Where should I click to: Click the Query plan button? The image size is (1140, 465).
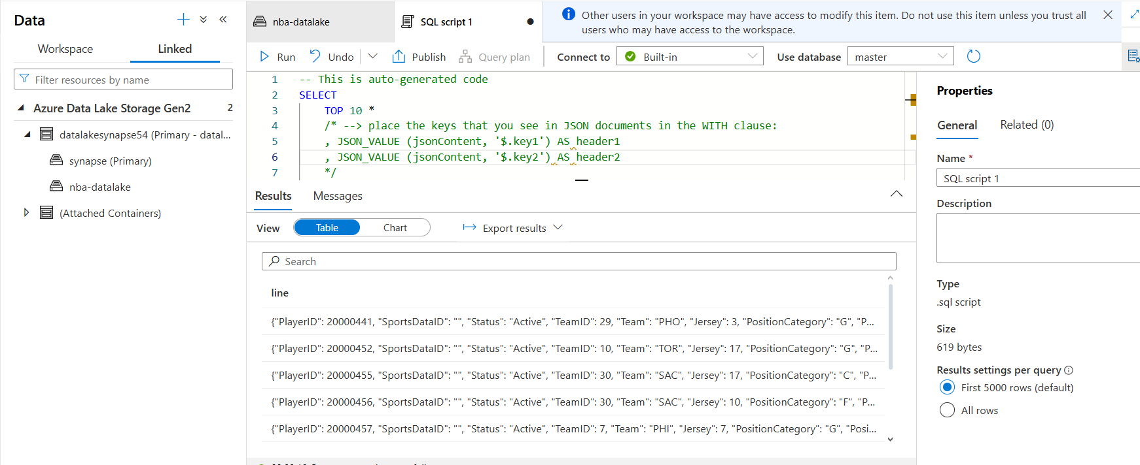click(494, 57)
